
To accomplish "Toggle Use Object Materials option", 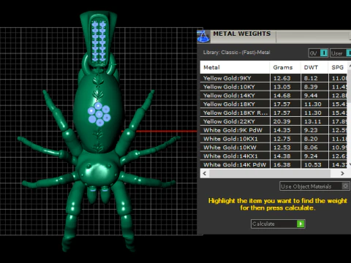I will 314,186.
